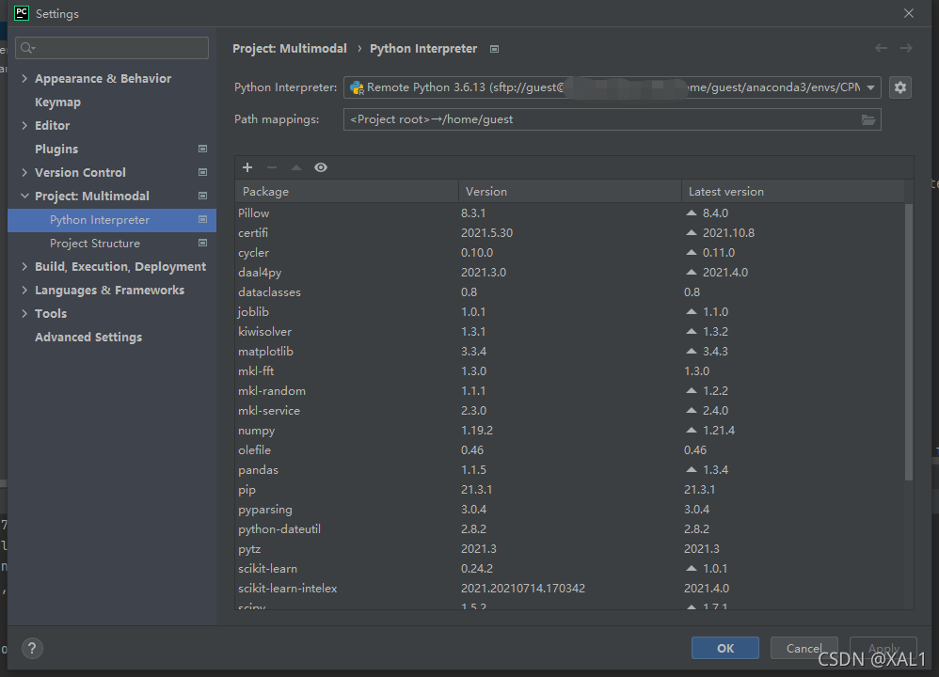Open Advanced Settings page

[x=88, y=337]
